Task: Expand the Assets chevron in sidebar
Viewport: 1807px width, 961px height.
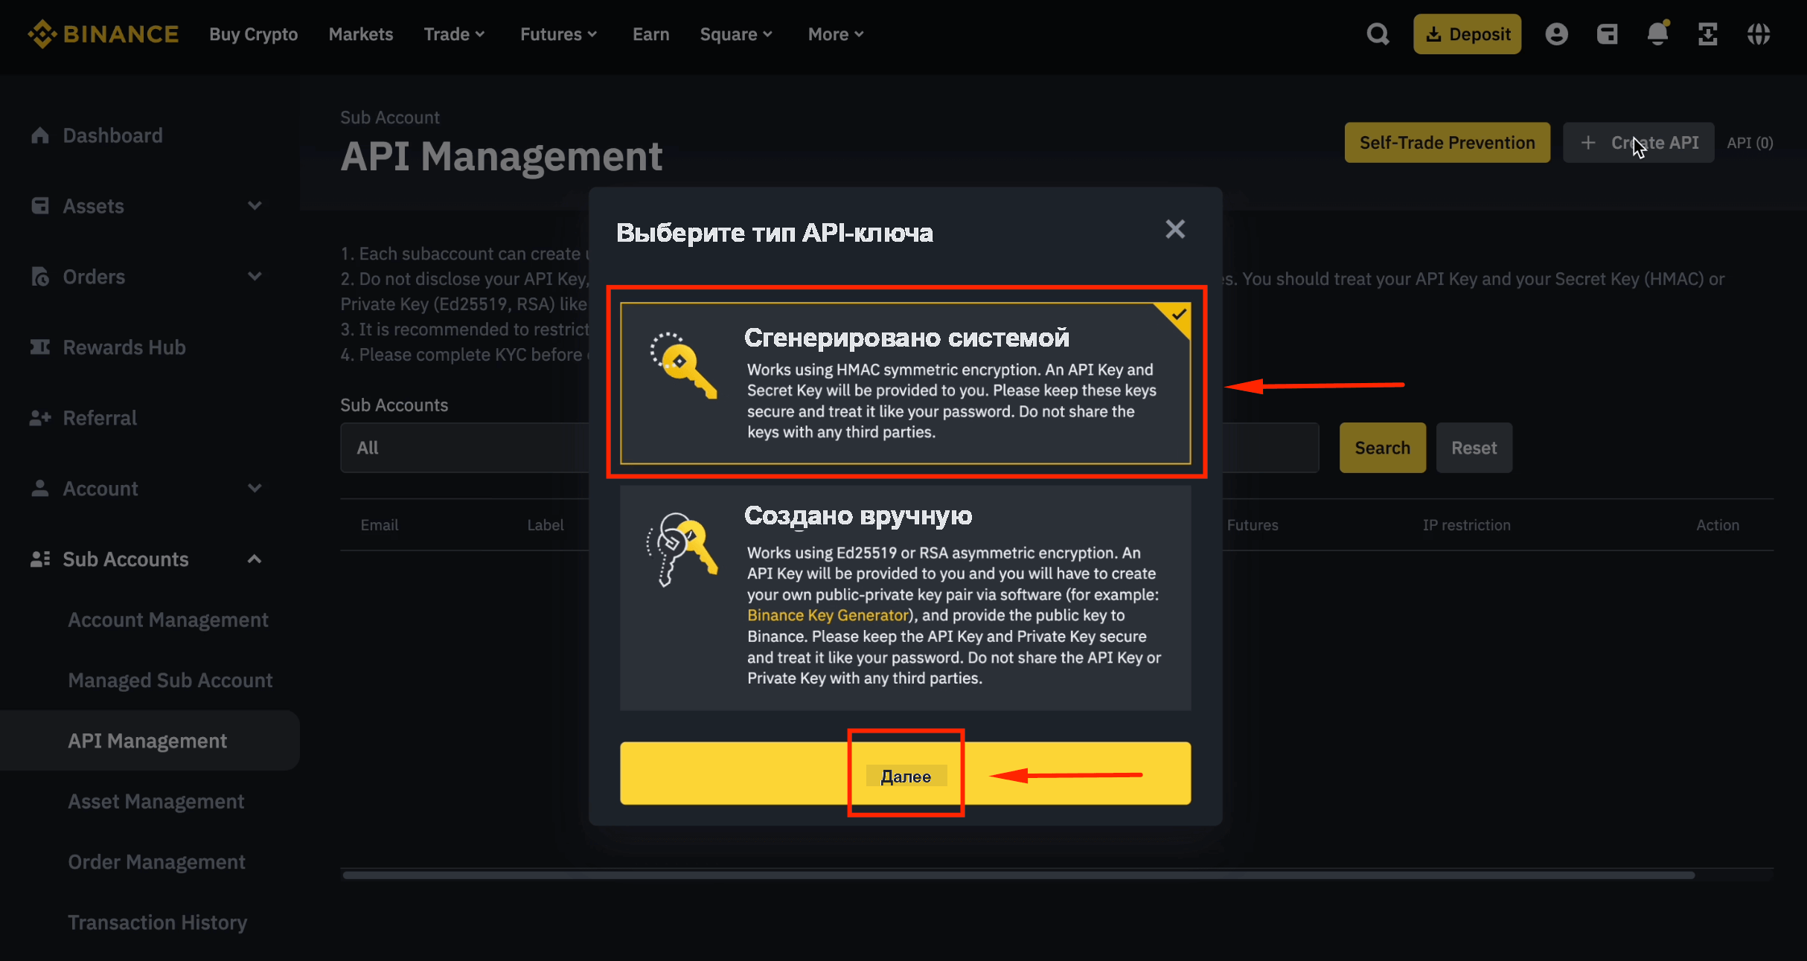Action: click(255, 206)
